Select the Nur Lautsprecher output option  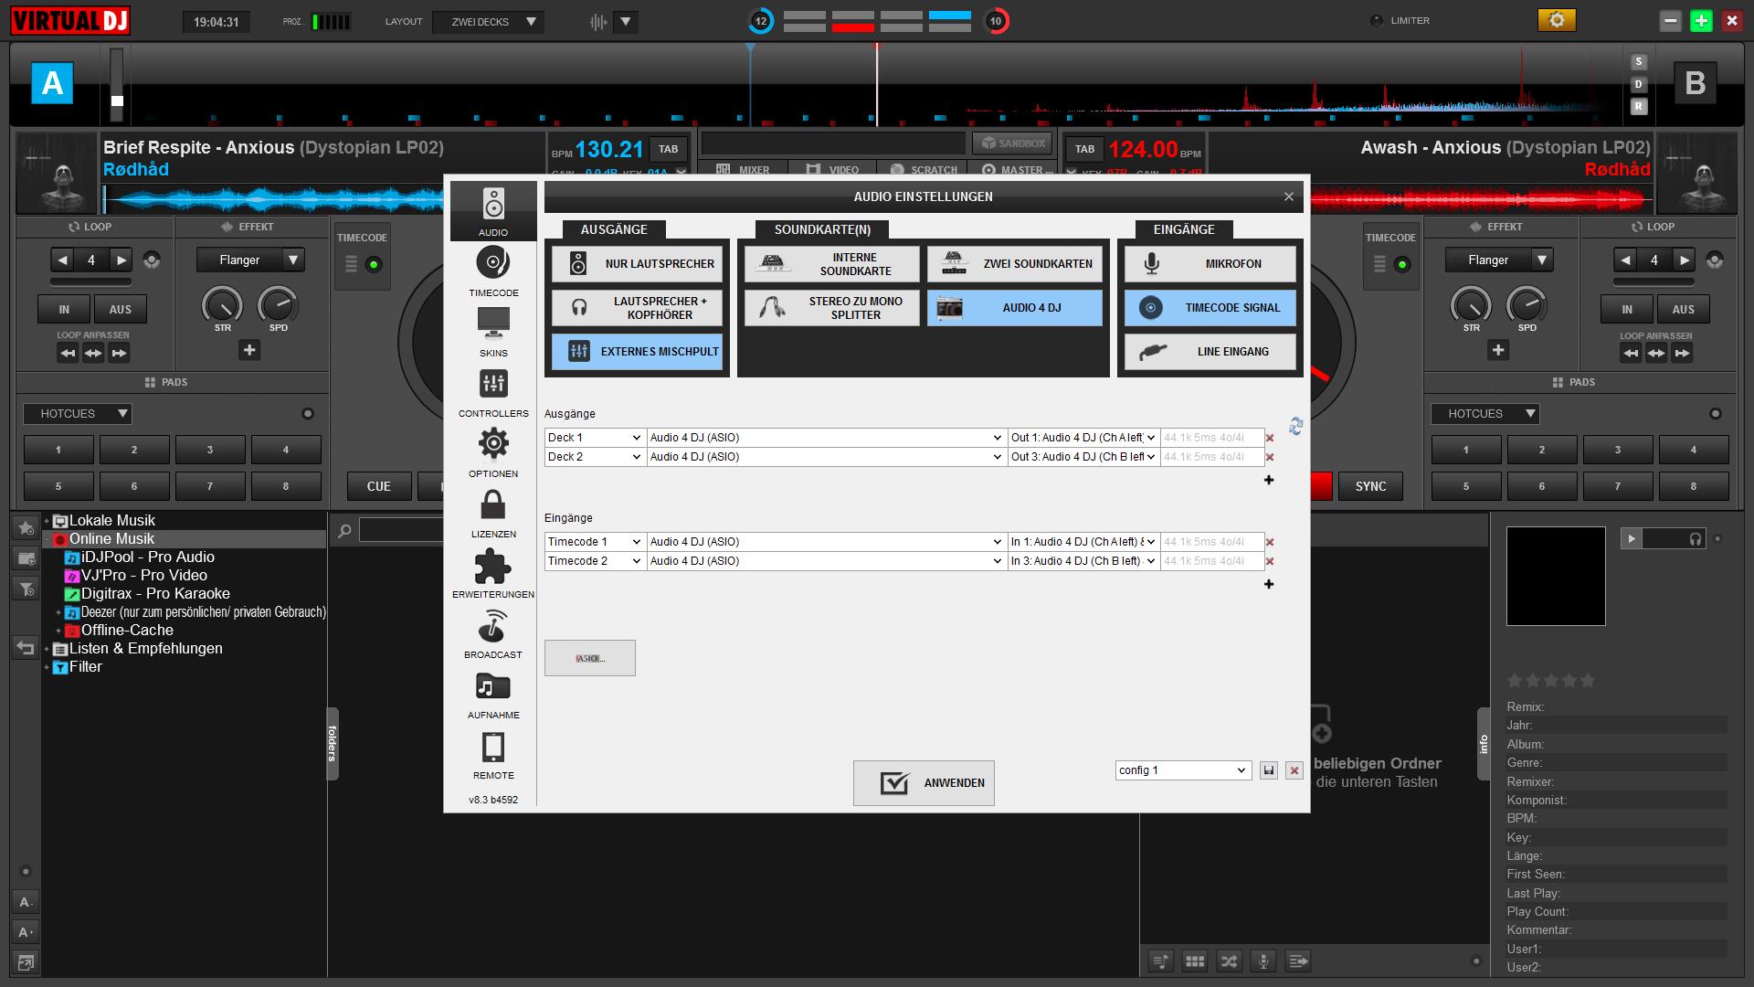click(x=637, y=263)
